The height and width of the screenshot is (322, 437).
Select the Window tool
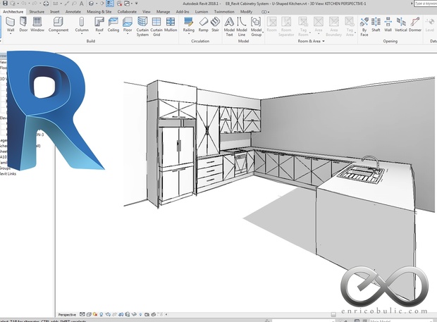coord(37,25)
